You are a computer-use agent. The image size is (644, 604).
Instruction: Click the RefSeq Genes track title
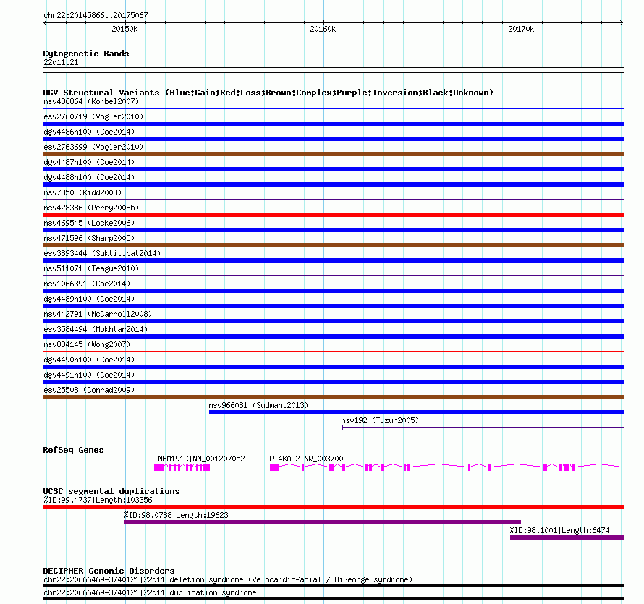tap(73, 450)
